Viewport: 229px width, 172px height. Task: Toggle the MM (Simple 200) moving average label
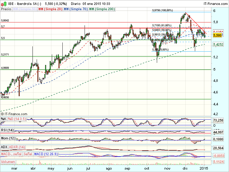[102, 9]
